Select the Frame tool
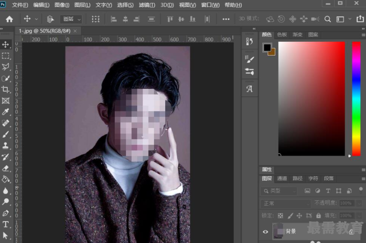This screenshot has width=366, height=243. pos(5,101)
